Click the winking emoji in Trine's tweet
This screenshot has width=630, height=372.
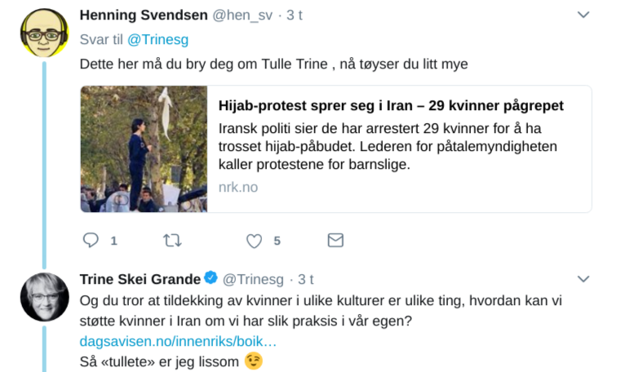click(254, 361)
